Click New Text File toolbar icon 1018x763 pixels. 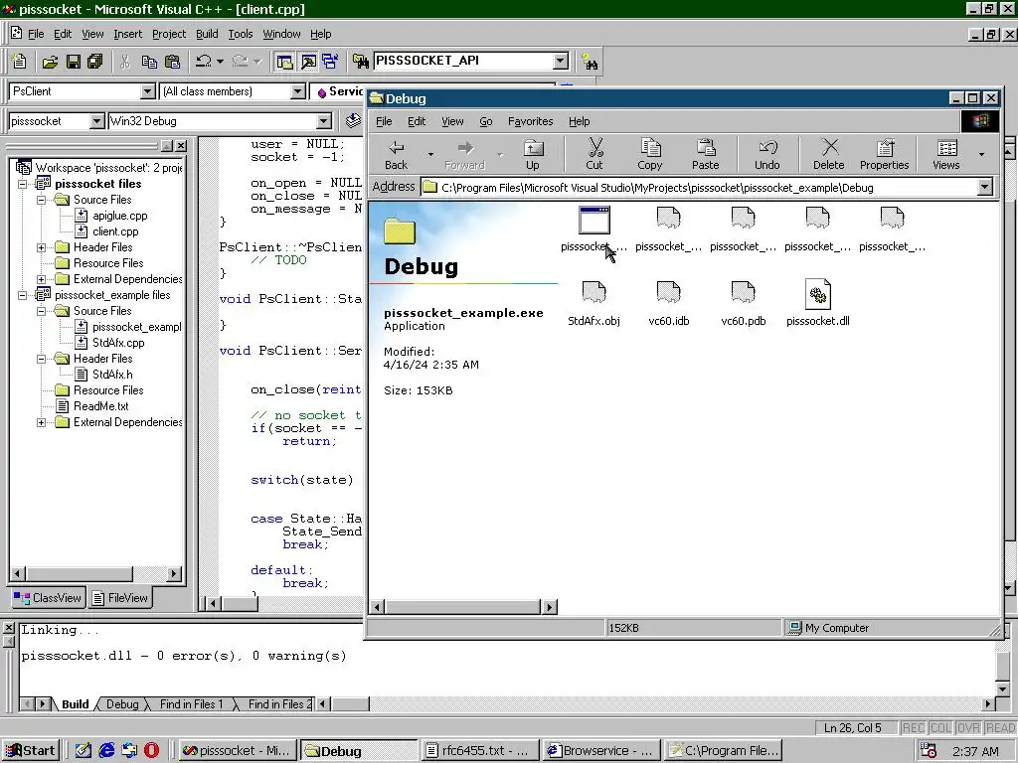[20, 62]
